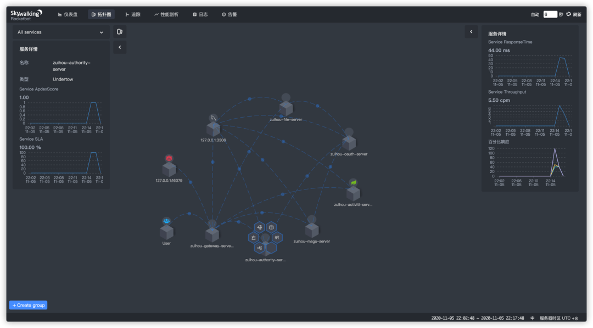Open the 仪表盘 dashboard tab
Viewport: 593px width, 328px height.
(68, 14)
